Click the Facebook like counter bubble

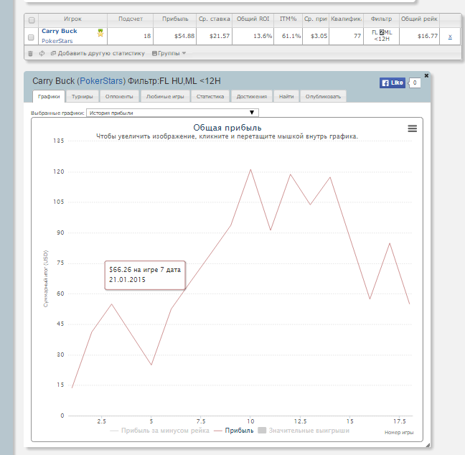(414, 83)
